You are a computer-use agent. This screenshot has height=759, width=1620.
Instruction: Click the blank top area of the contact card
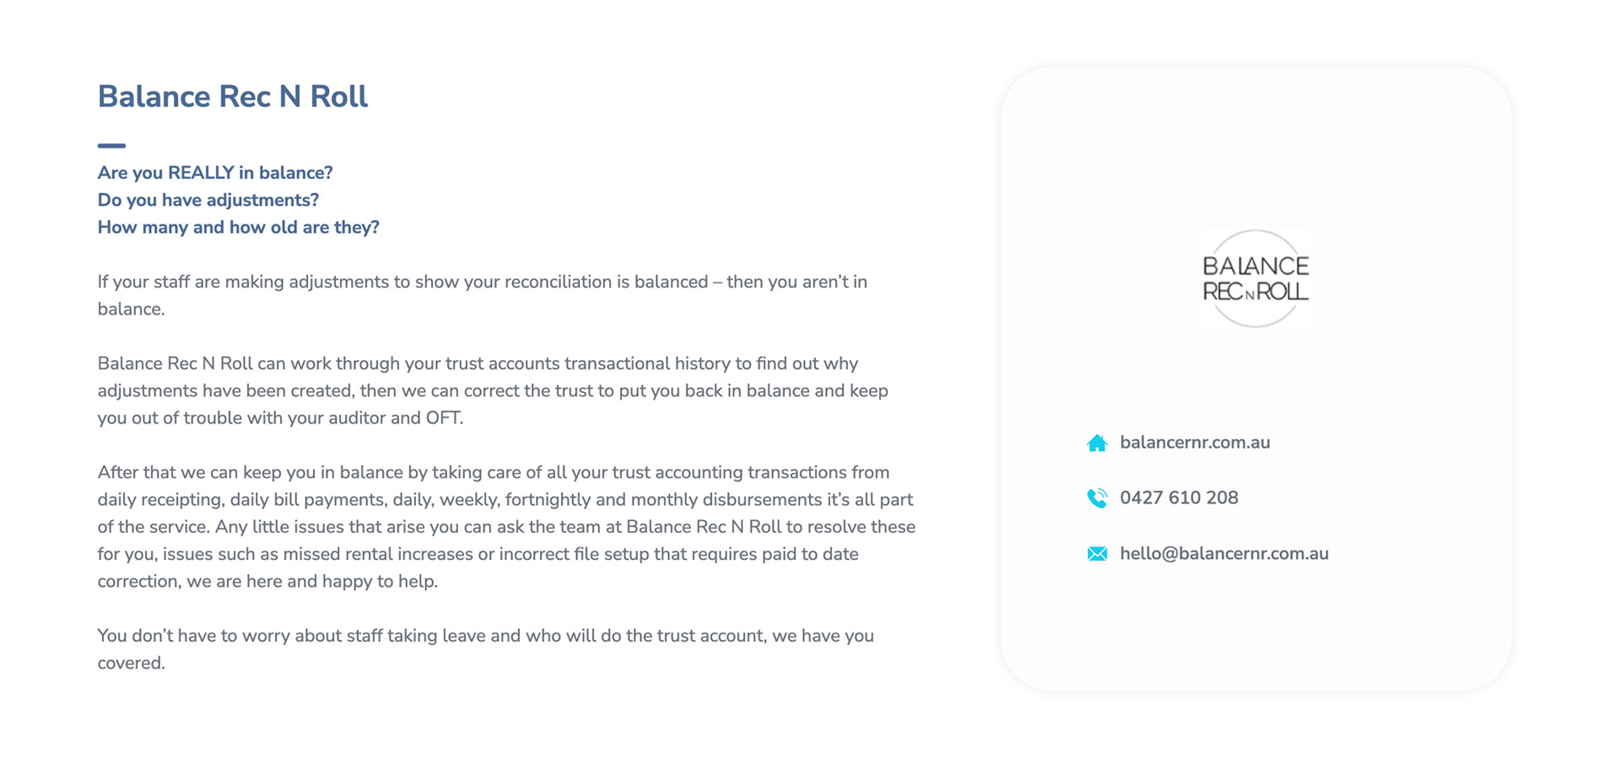tap(1255, 143)
